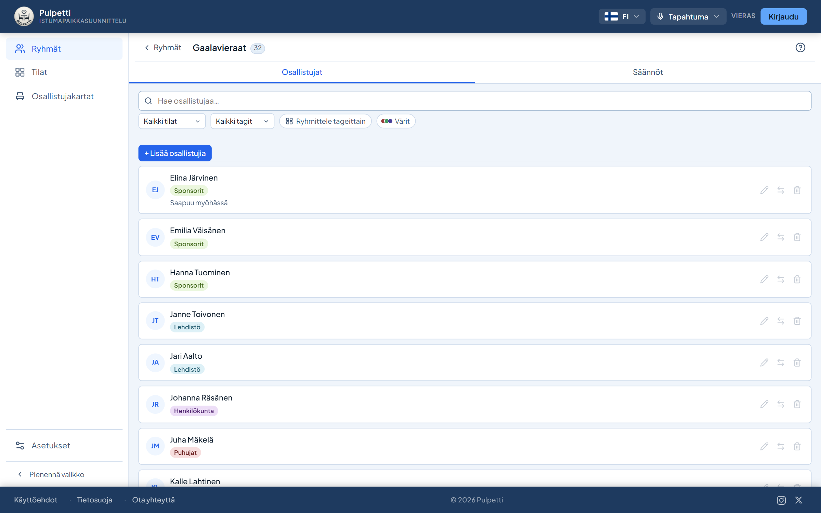Click the JM avatar of Juha Mäkelä
This screenshot has height=513, width=821.
[x=155, y=446]
